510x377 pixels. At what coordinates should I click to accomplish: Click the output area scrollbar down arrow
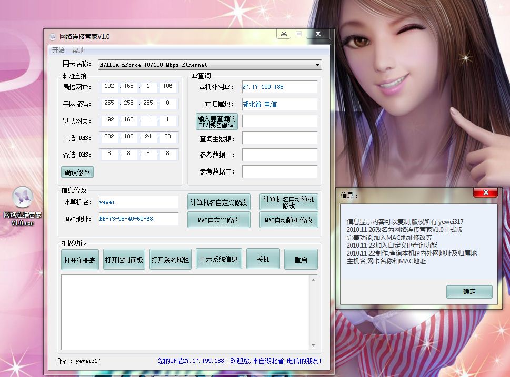tap(313, 345)
